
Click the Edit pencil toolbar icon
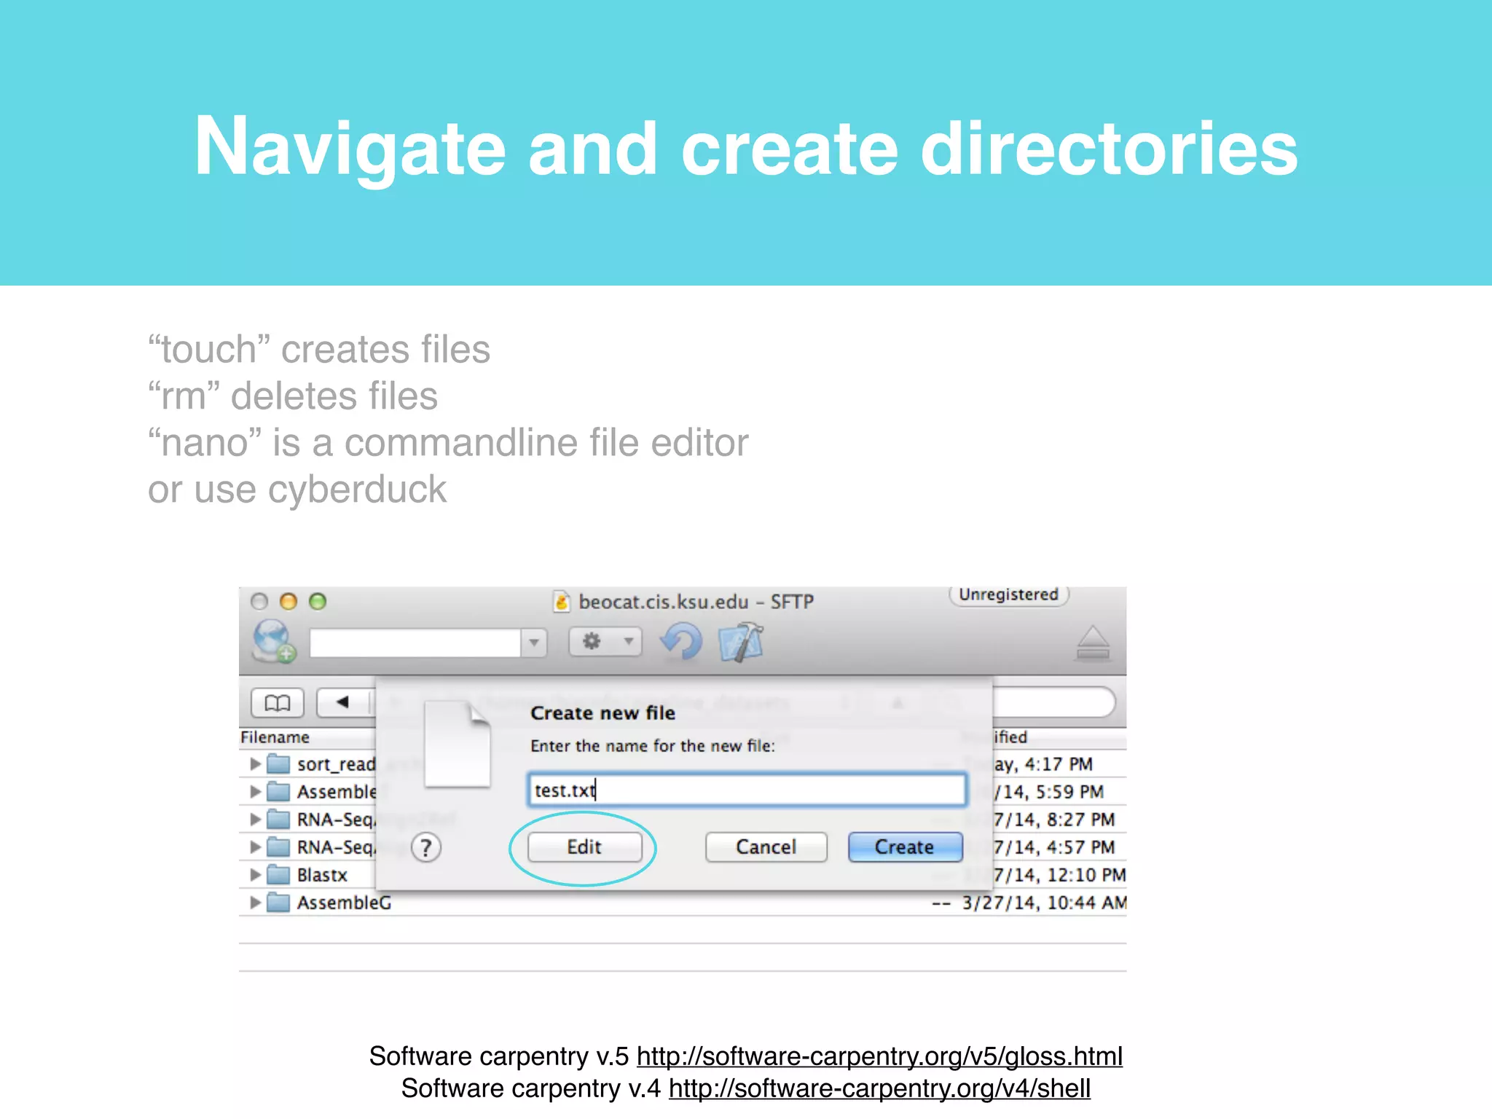(x=742, y=642)
